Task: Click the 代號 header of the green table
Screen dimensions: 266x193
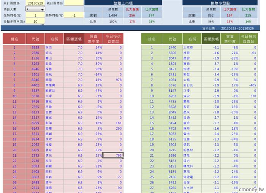Action: point(173,39)
